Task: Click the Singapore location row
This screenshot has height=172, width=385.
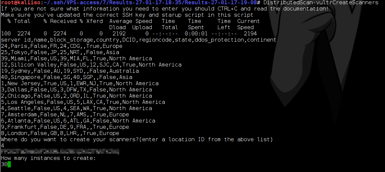Action: tap(67, 77)
